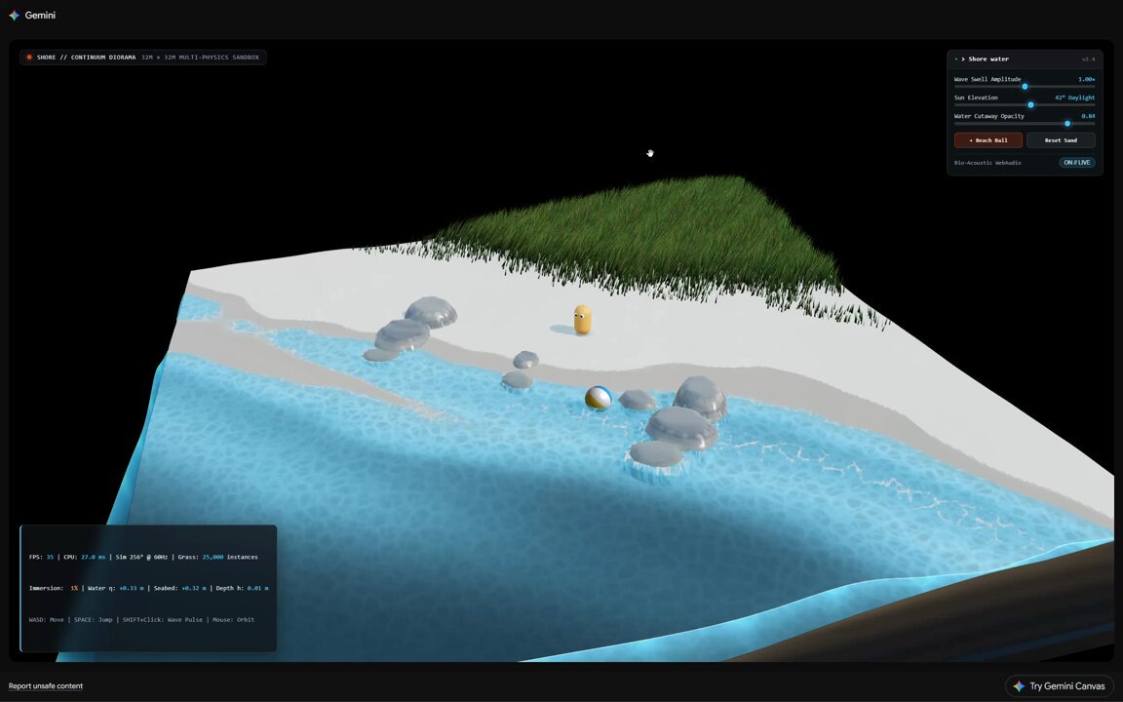Click the 'FPS: 35' readout
Viewport: 1123px width, 702px height.
pyautogui.click(x=42, y=558)
